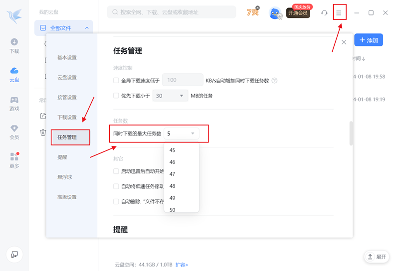This screenshot has height=271, width=399.
Task: Collapse the 全部文件 chevron
Action: 87,28
